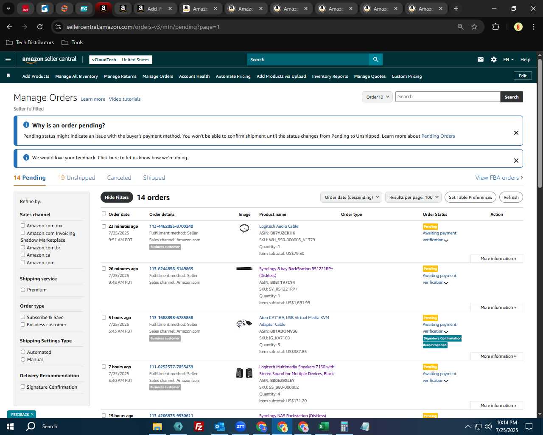
Task: Open the Results per page dropdown
Action: (x=413, y=197)
